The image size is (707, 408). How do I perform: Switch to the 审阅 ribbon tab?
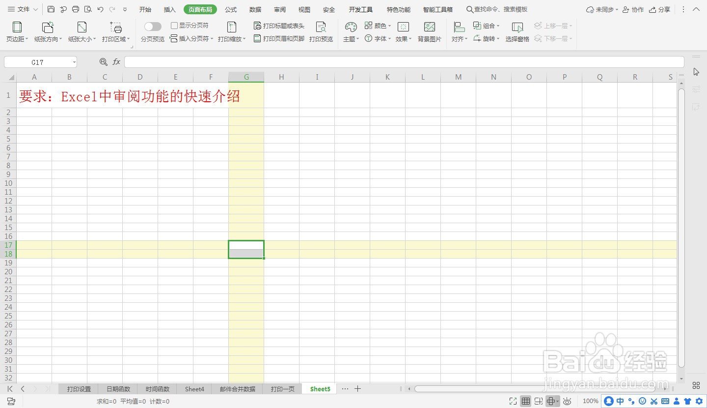(x=280, y=9)
